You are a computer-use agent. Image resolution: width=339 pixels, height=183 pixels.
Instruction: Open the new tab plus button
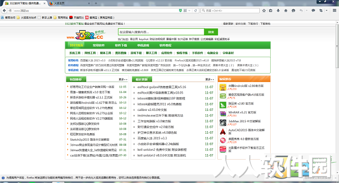coord(96,3)
